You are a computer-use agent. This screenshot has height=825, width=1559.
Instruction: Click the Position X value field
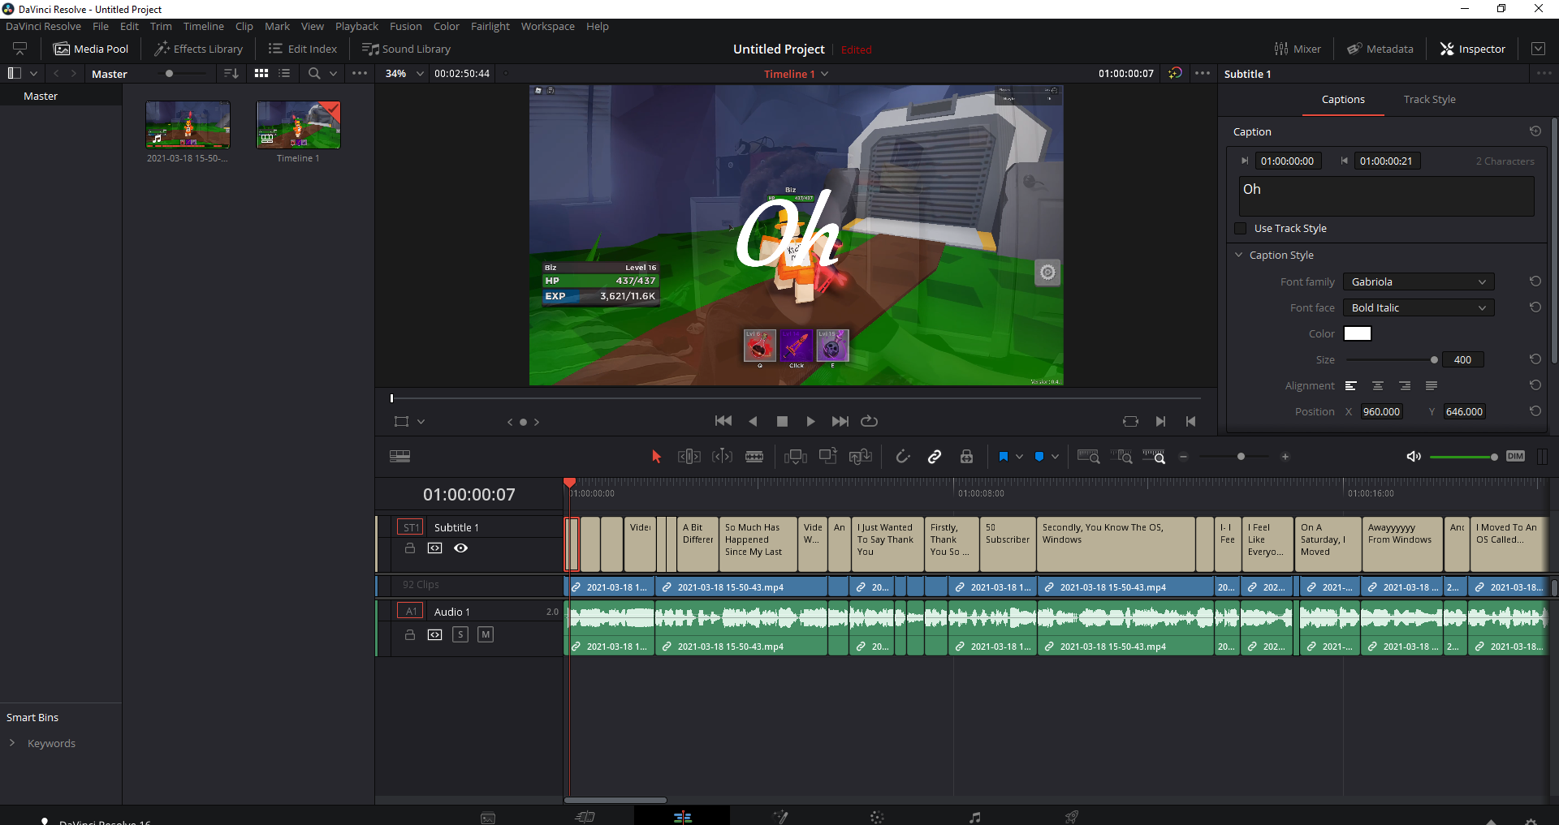1382,411
